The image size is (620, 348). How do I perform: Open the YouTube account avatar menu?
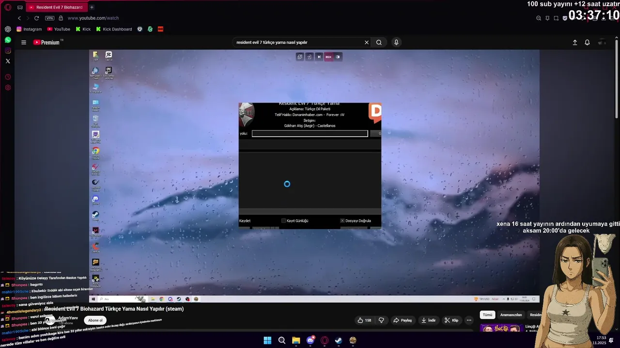click(x=602, y=43)
